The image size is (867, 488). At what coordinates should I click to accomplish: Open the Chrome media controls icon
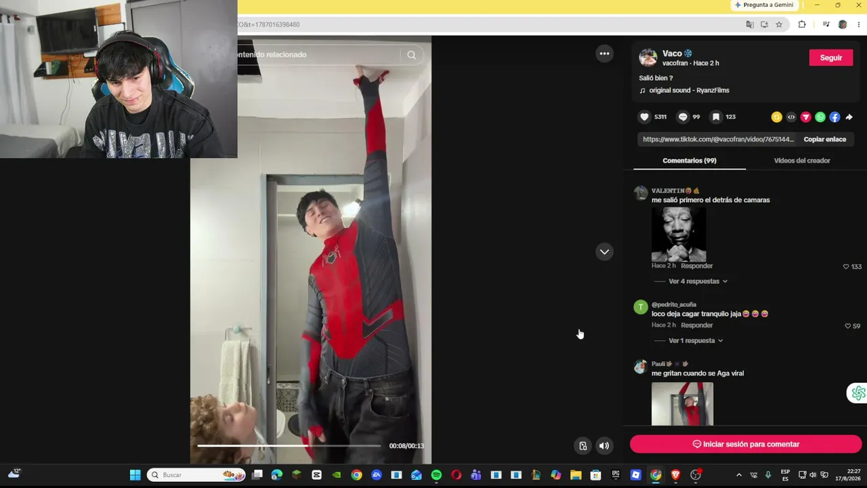[x=826, y=24]
